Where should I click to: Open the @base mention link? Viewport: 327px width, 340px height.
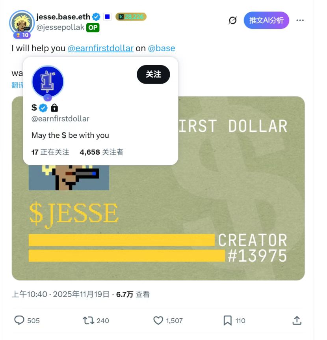click(162, 48)
